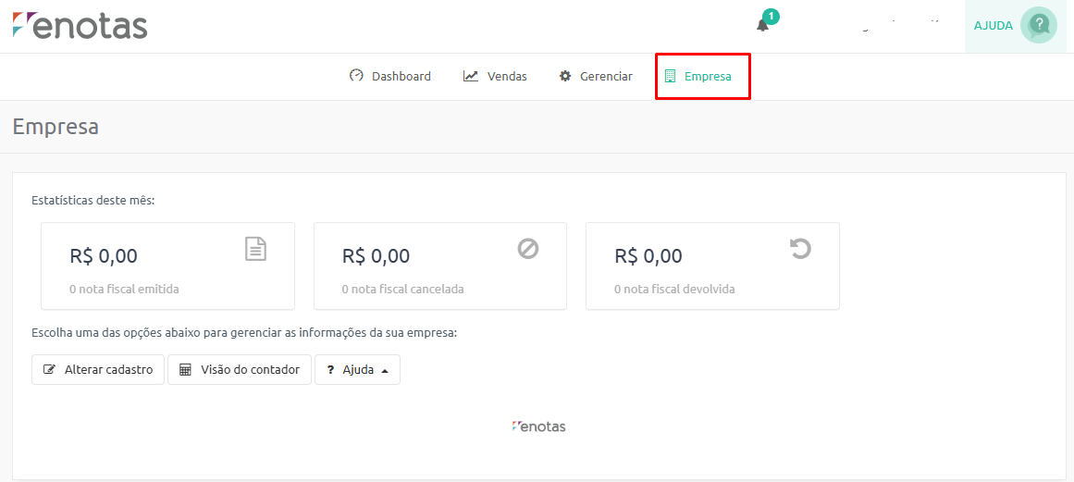The width and height of the screenshot is (1074, 482).
Task: Click the document icon for issued invoices
Action: click(x=255, y=249)
